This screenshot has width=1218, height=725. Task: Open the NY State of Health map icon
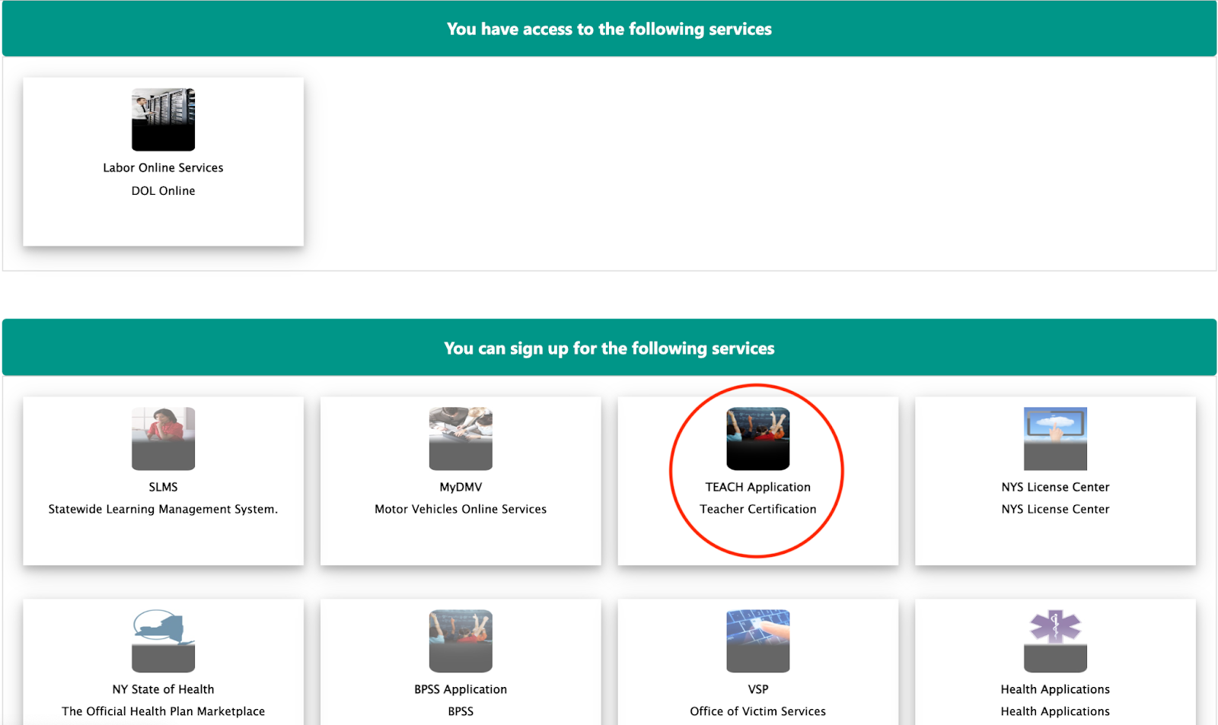coord(163,641)
